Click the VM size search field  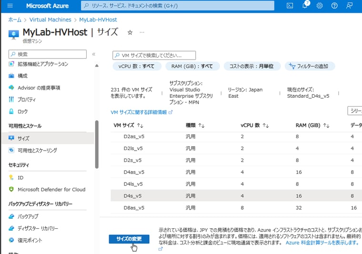click(154, 55)
